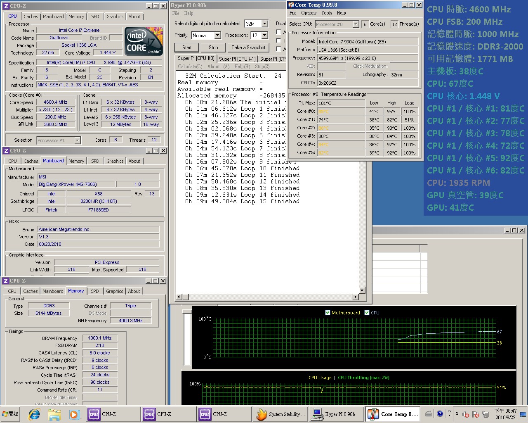The height and width of the screenshot is (423, 528).
Task: Click Hyper PI horizontal scrollbar right arrow
Action: point(356,297)
